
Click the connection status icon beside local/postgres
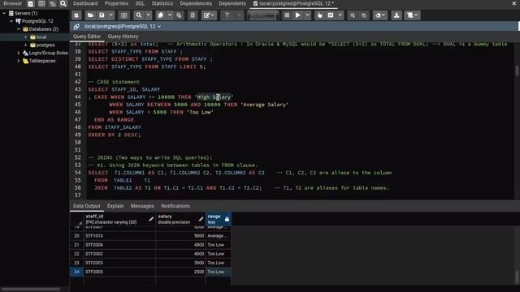click(x=76, y=27)
